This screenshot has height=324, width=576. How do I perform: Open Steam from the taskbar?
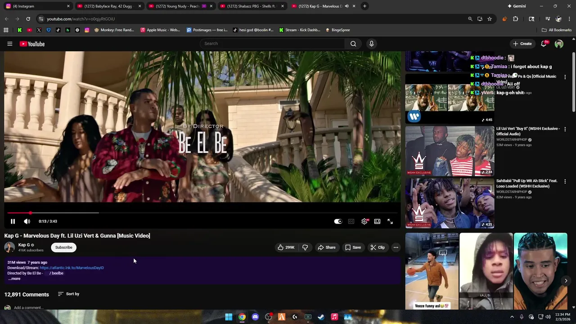pos(321,317)
